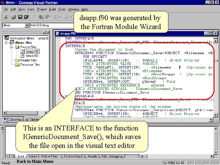The width and height of the screenshot is (220, 165).
Task: Click the Copy toolbar icon
Action: (41, 17)
